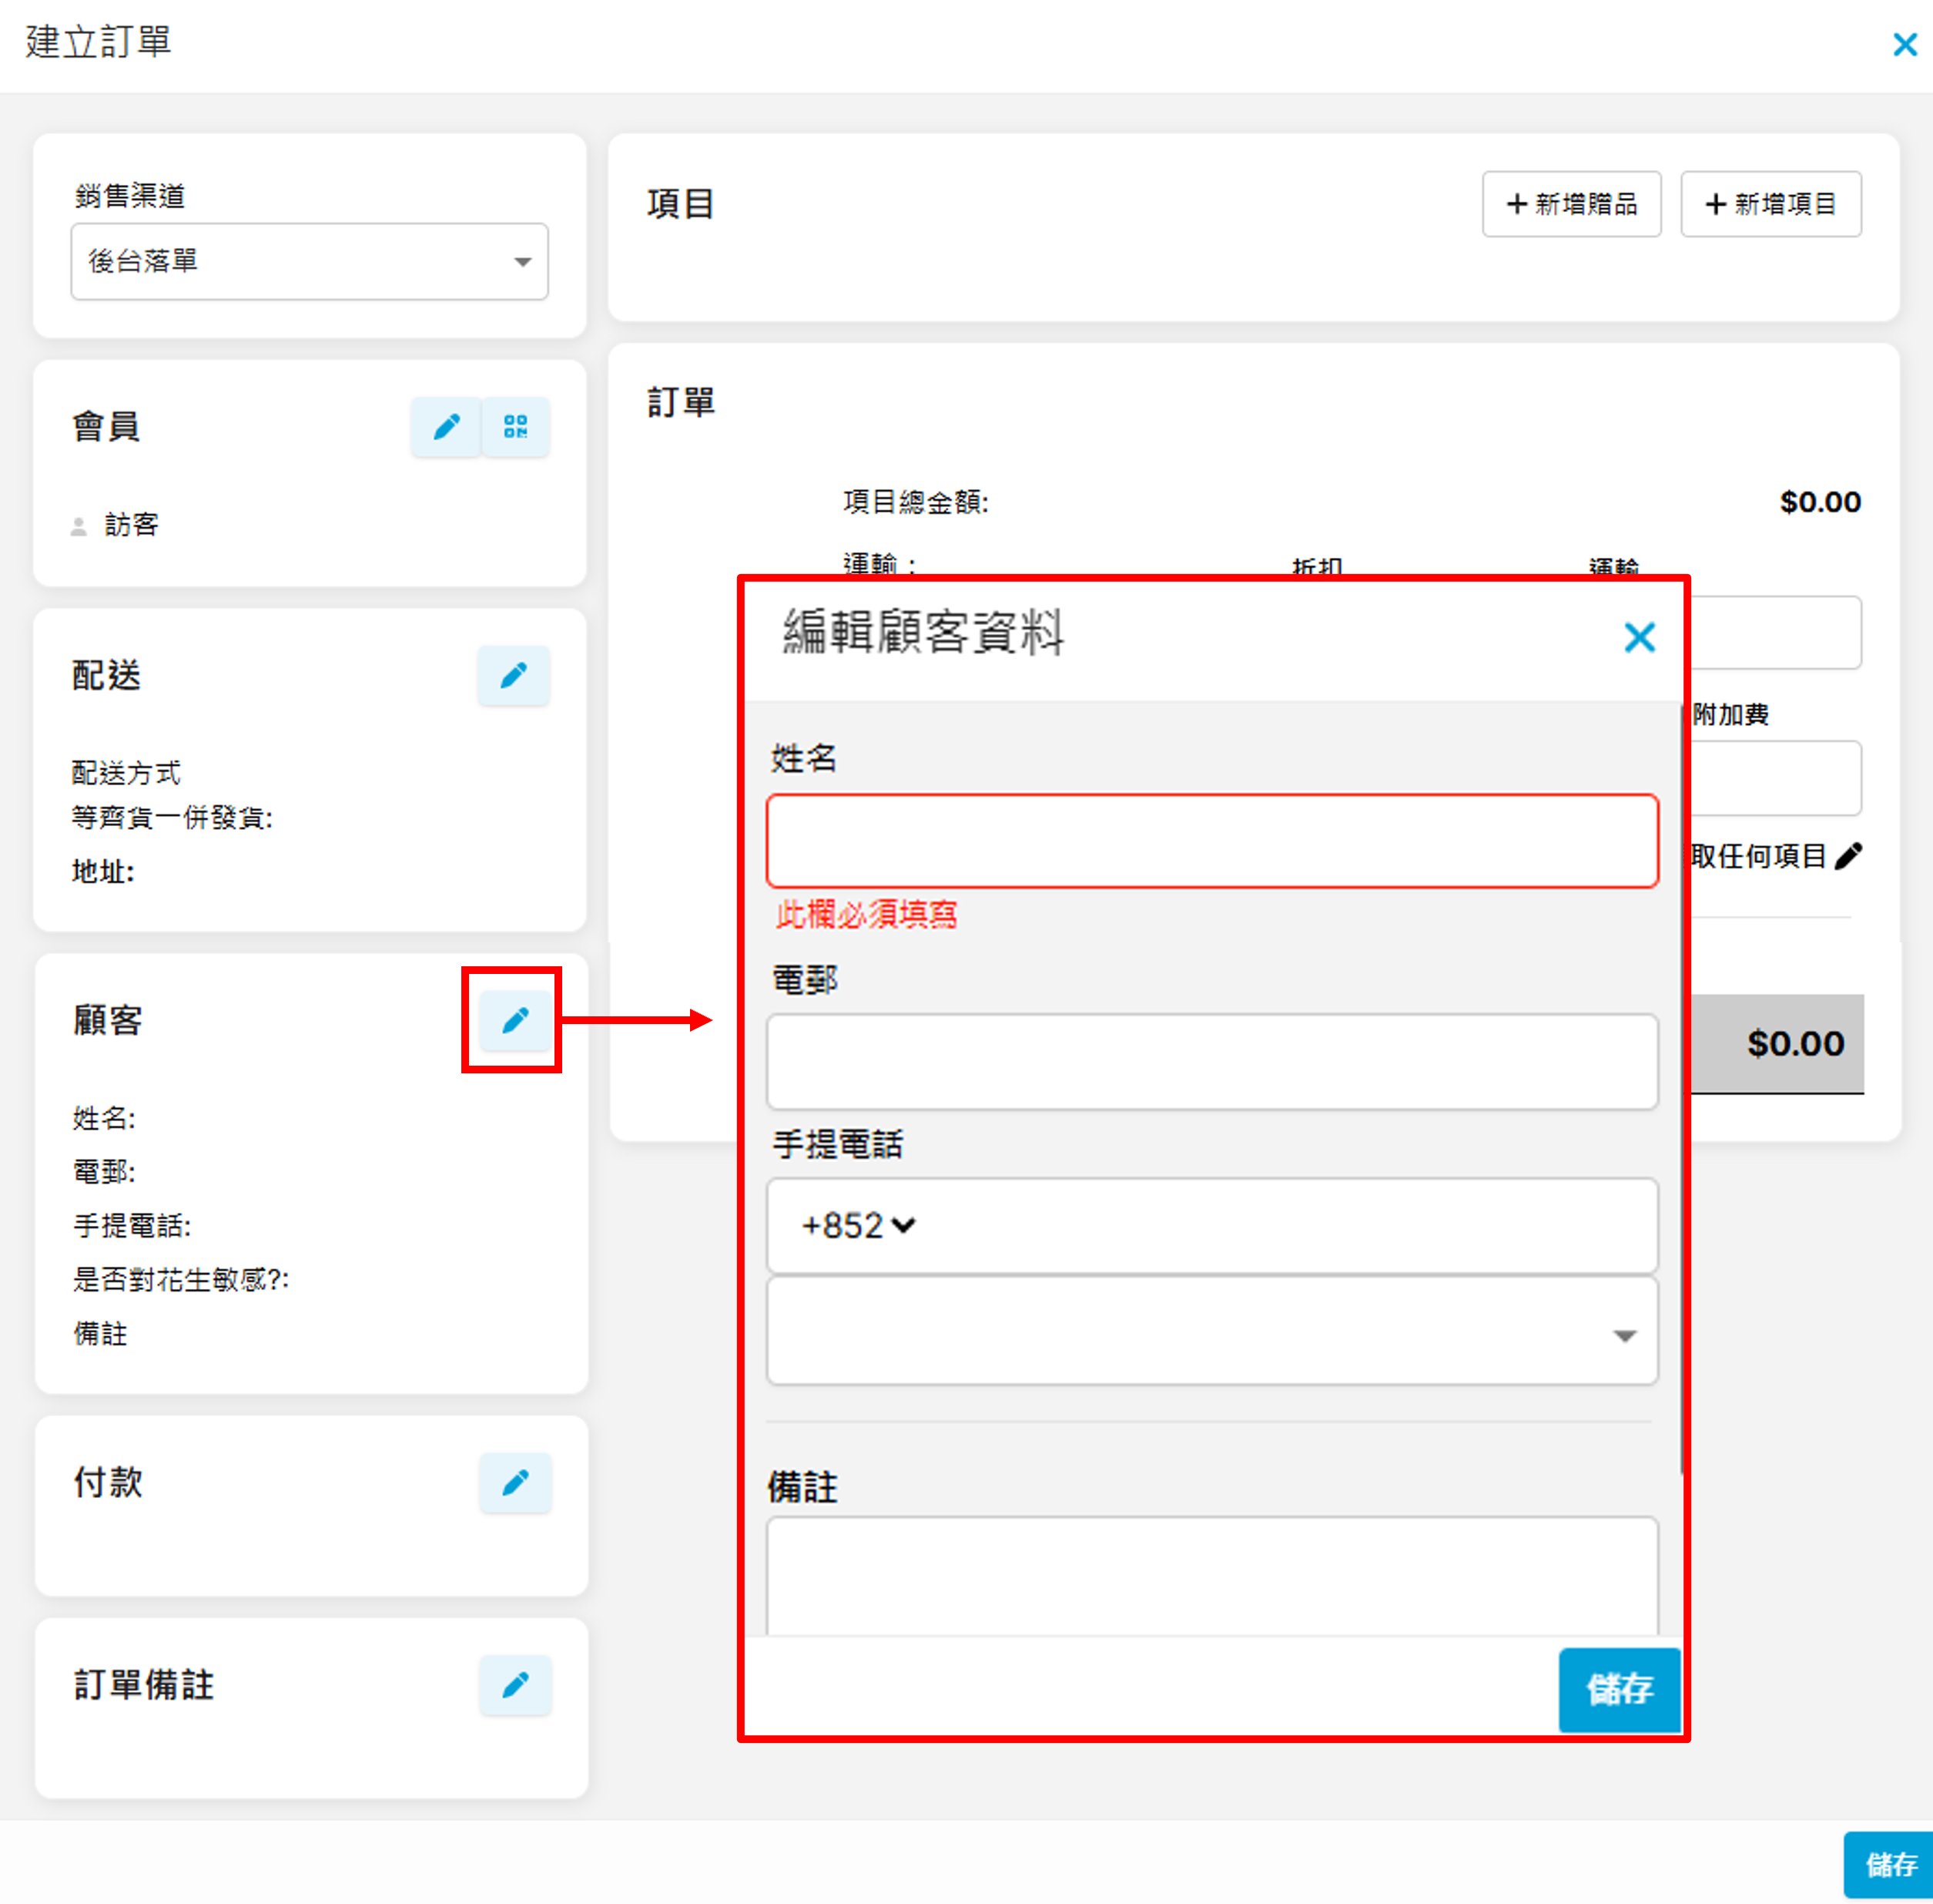Edit delivery (配送) details with pencil icon
Image resolution: width=1933 pixels, height=1904 pixels.
click(514, 676)
